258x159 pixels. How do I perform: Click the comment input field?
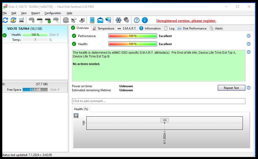159,101
